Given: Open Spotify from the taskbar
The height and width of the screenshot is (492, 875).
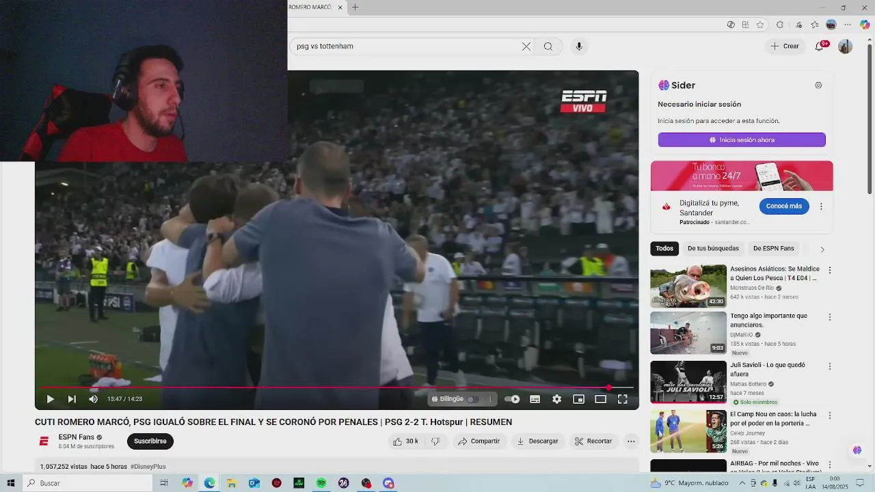Looking at the screenshot, I should coord(321,483).
